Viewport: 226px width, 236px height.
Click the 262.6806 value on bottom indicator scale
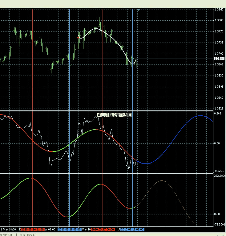[x=220, y=176]
